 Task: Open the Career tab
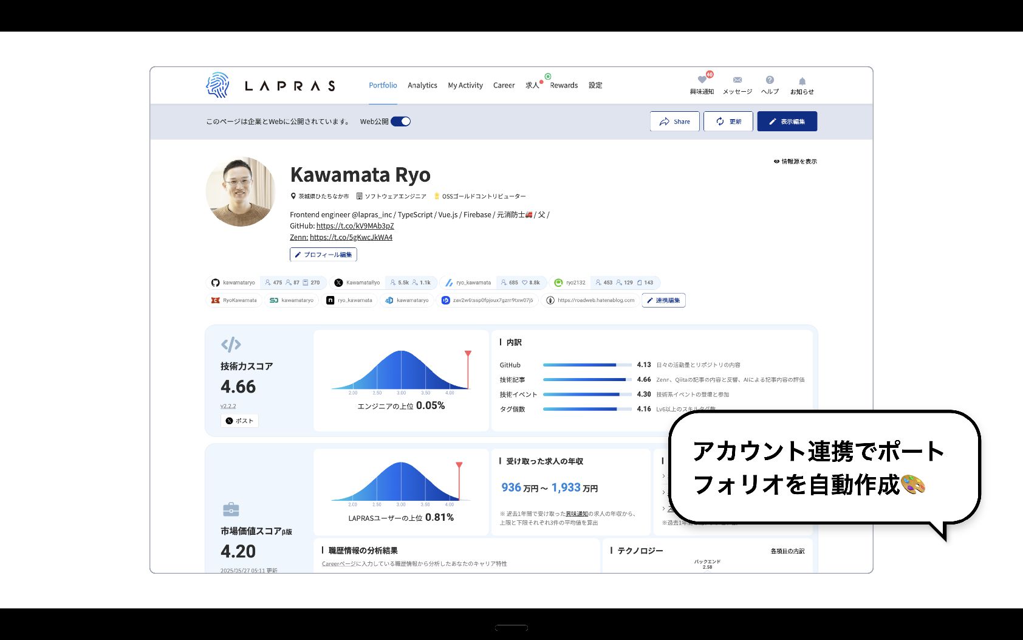504,86
